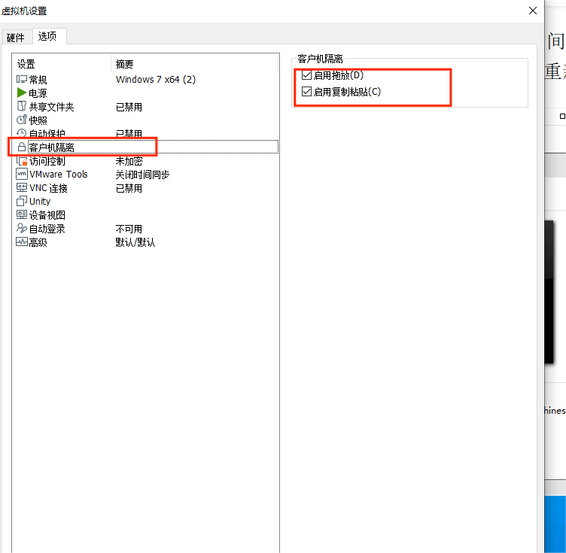Click the VMware Tools icon in list
The width and height of the screenshot is (566, 553).
(x=22, y=175)
